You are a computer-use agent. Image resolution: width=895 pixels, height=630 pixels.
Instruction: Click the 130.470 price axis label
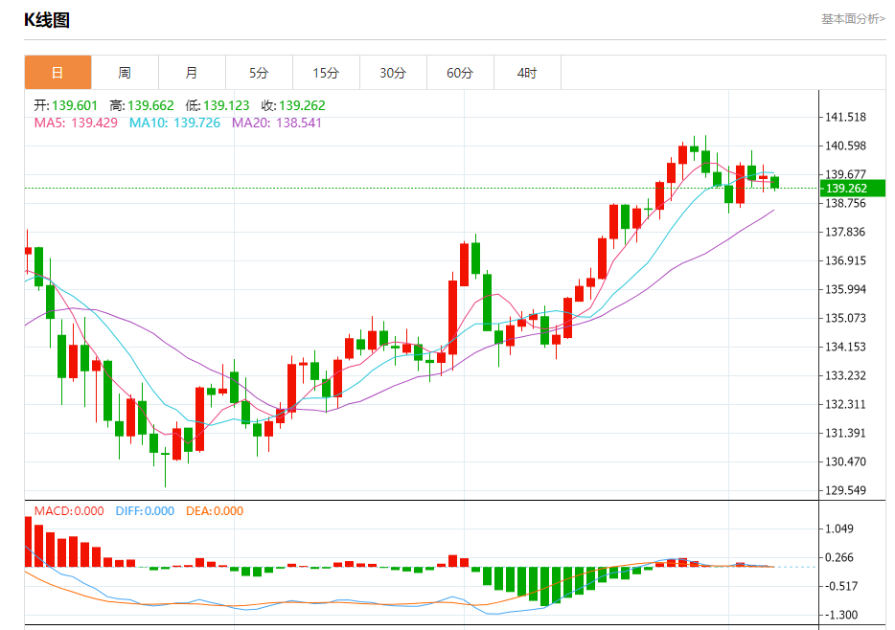coord(846,461)
